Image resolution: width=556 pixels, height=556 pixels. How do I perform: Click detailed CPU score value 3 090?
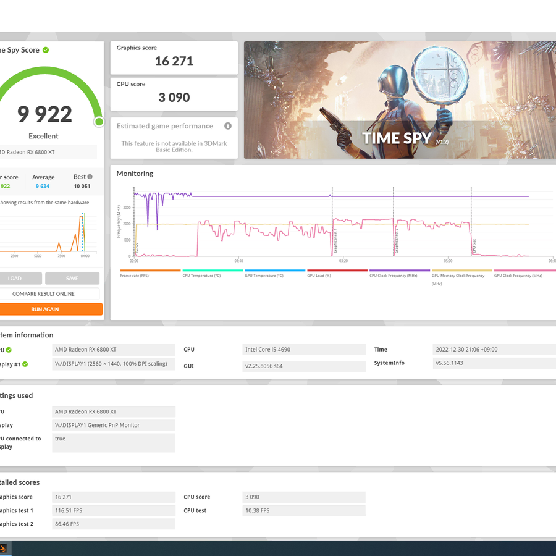[x=304, y=497]
